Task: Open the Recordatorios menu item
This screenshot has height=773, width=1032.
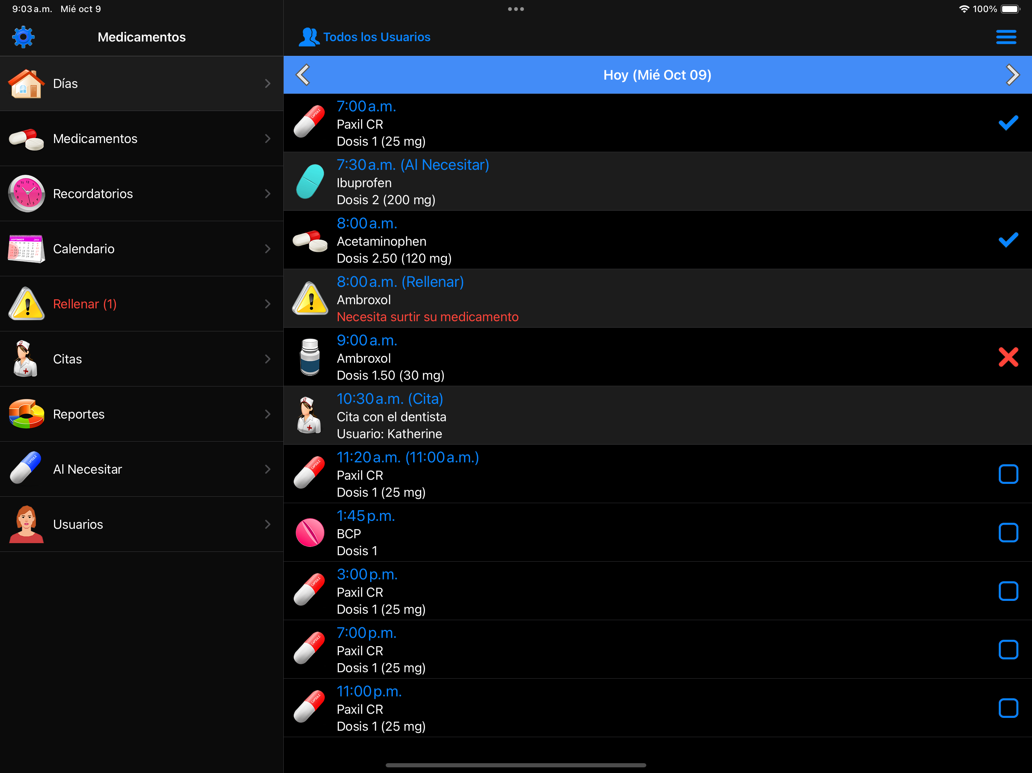Action: click(x=141, y=194)
